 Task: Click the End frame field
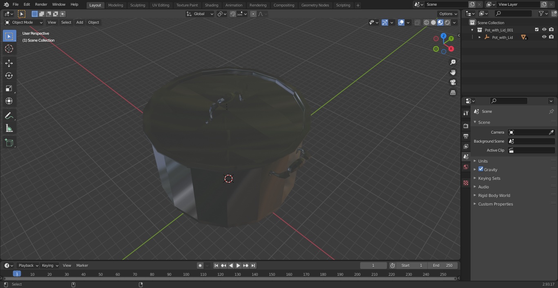(x=442, y=266)
